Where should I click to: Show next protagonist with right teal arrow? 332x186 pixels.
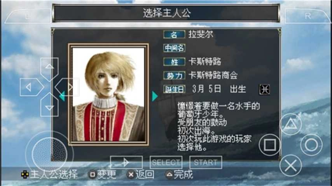coord(155,96)
